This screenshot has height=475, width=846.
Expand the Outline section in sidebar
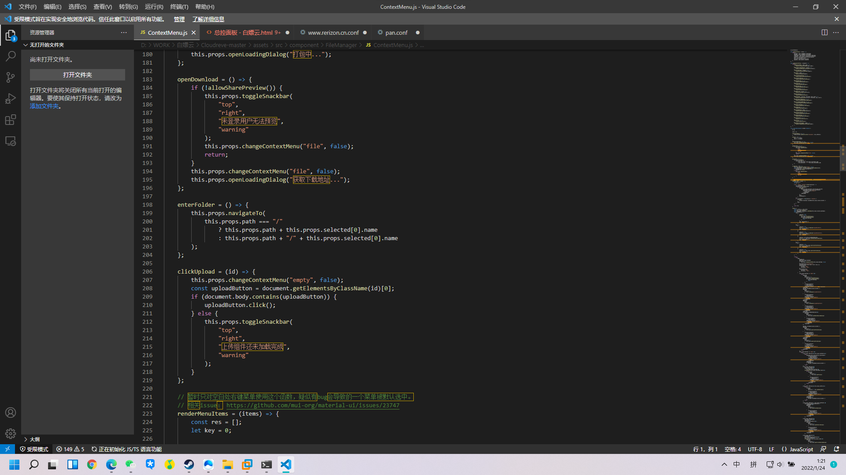pos(34,439)
